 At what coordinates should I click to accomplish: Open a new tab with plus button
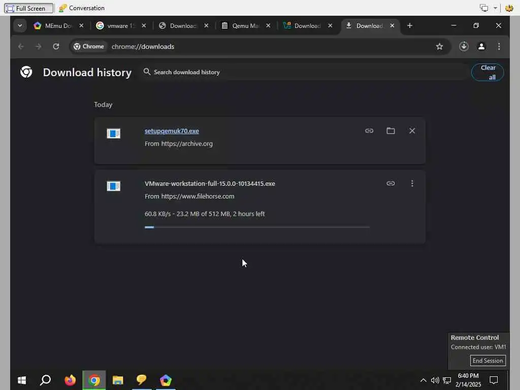pyautogui.click(x=410, y=25)
